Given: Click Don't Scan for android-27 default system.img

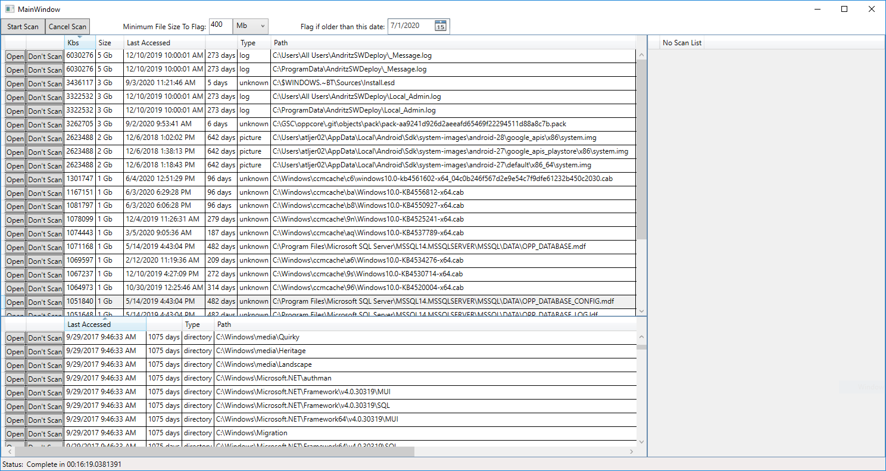Looking at the screenshot, I should [x=45, y=166].
